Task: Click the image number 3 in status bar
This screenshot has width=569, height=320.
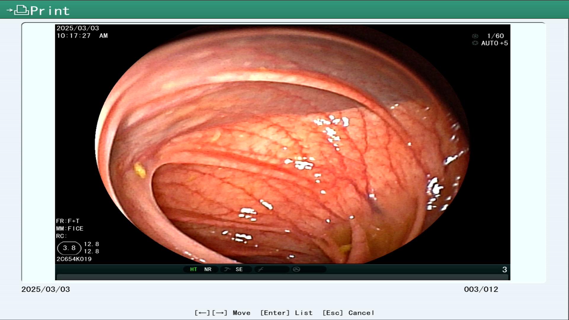Action: point(504,270)
